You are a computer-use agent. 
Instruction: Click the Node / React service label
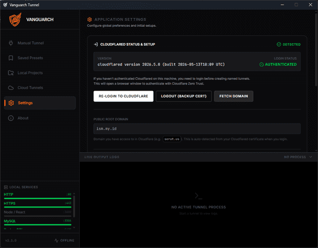(x=15, y=212)
